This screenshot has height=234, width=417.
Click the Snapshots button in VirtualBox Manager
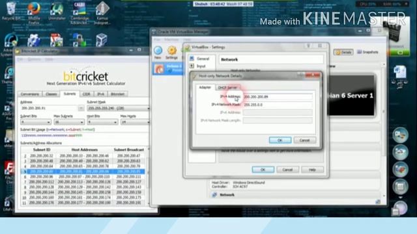coord(367,52)
